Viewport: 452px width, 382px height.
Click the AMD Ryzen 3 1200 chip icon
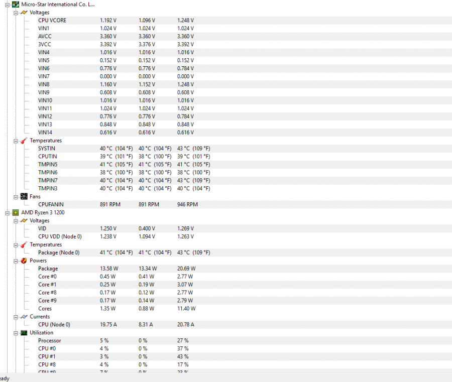(x=16, y=213)
